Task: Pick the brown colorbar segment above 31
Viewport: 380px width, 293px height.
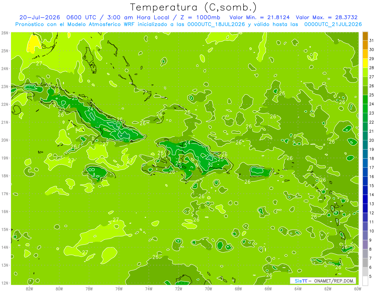Action: coord(365,36)
